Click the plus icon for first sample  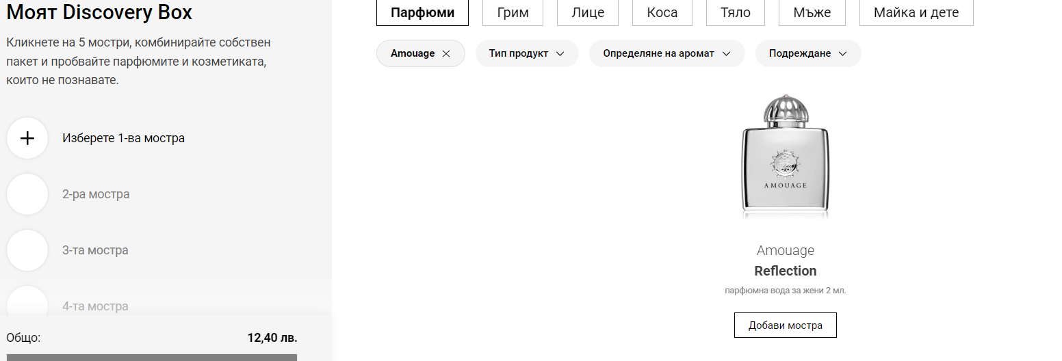27,138
